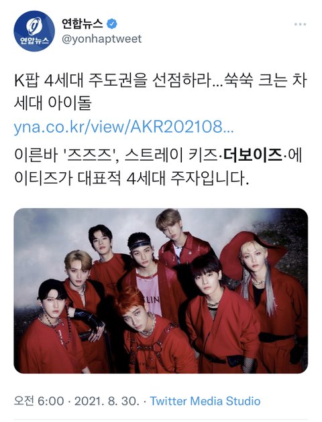Follow the yna.co.kr/view article link
Screen dimensions: 322x422
click(x=123, y=127)
